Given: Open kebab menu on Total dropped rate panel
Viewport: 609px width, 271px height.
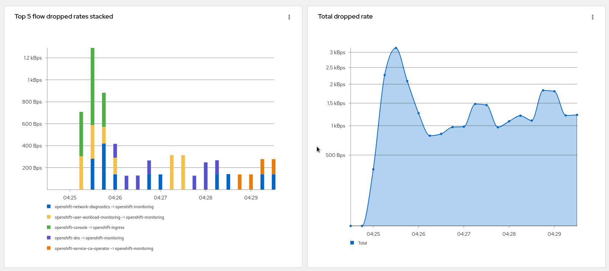Looking at the screenshot, I should click(x=593, y=17).
